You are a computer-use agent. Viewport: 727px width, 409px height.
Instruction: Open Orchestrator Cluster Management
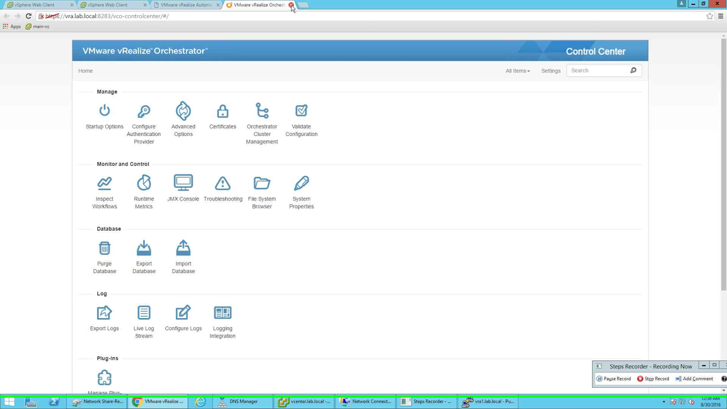pos(262,124)
